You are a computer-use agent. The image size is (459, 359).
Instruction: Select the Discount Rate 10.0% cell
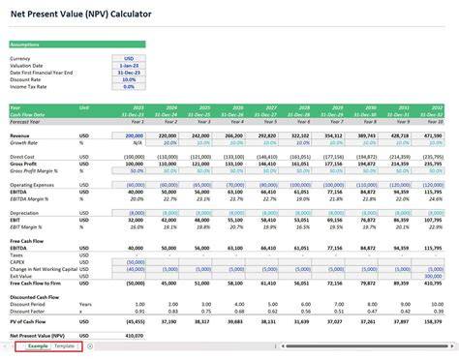129,79
